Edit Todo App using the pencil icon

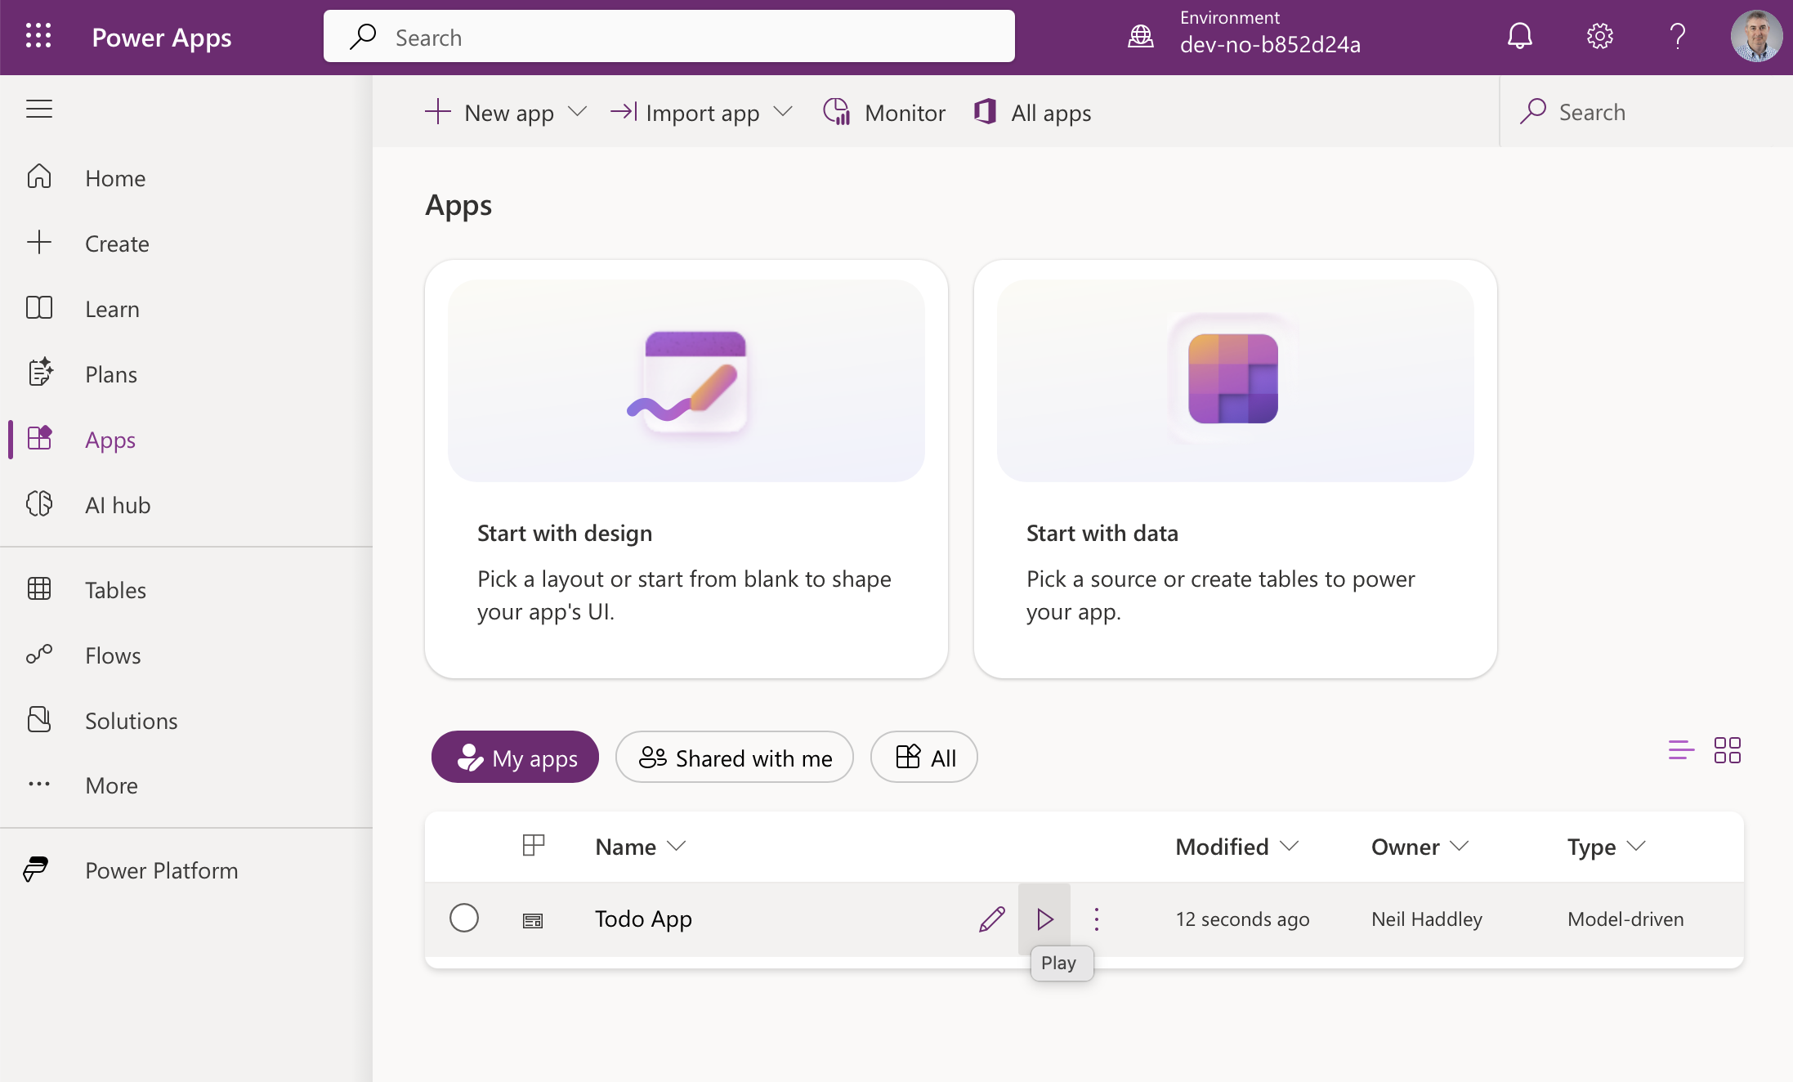[992, 919]
